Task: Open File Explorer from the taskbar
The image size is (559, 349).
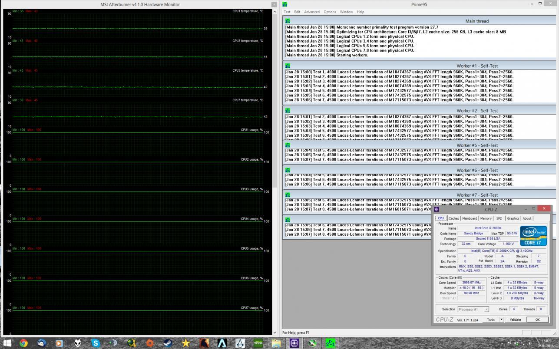Action: coord(276,343)
